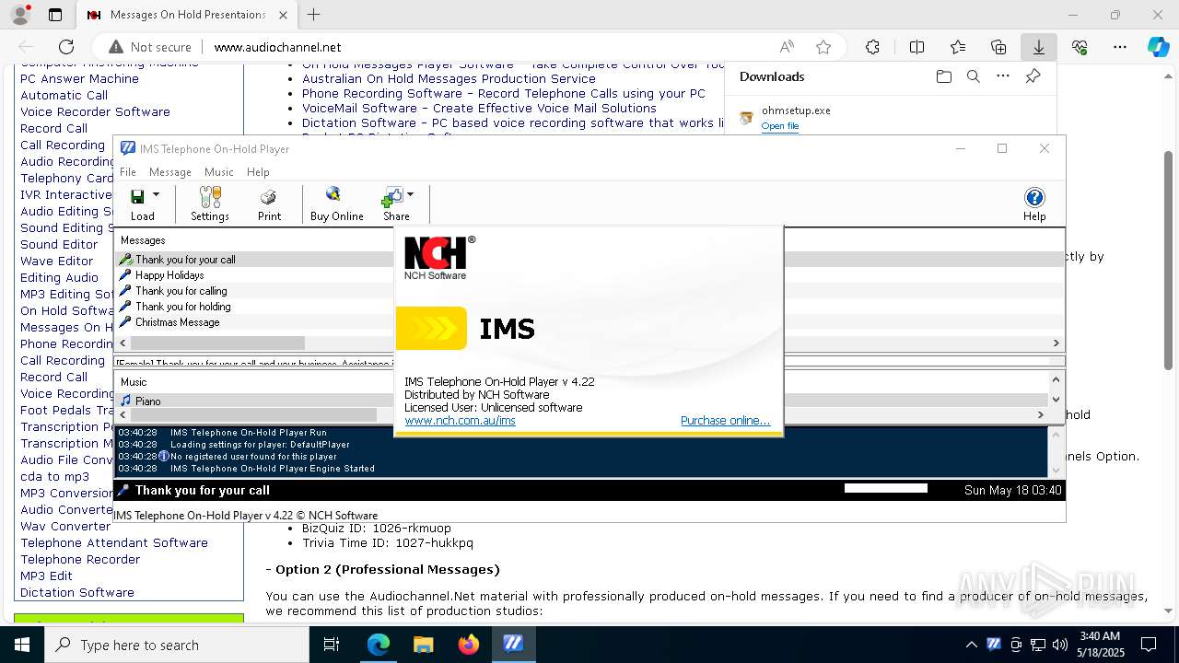Viewport: 1179px width, 663px height.
Task: Open File Explorer from the taskbar
Action: pyautogui.click(x=424, y=645)
